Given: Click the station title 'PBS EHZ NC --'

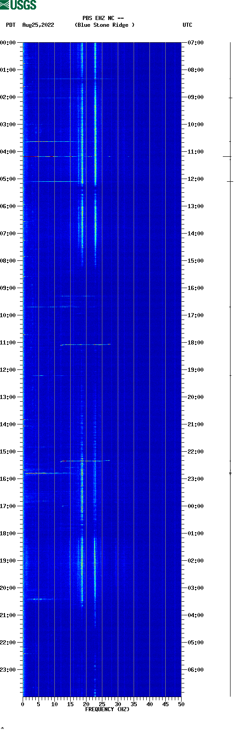Looking at the screenshot, I should 103,18.
